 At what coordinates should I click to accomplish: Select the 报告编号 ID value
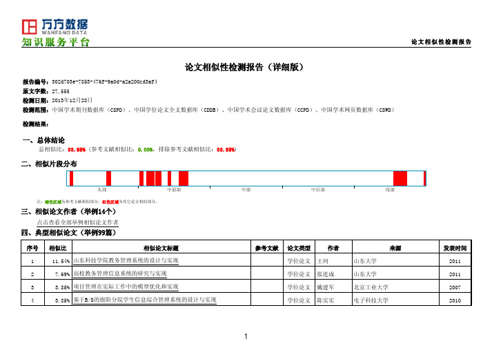point(104,81)
